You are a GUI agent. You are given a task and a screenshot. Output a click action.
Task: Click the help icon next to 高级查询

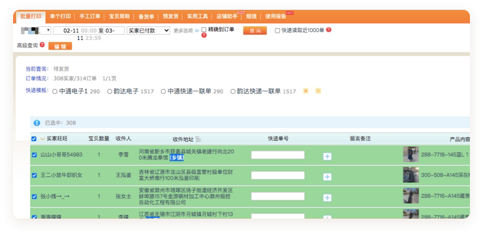[42, 45]
